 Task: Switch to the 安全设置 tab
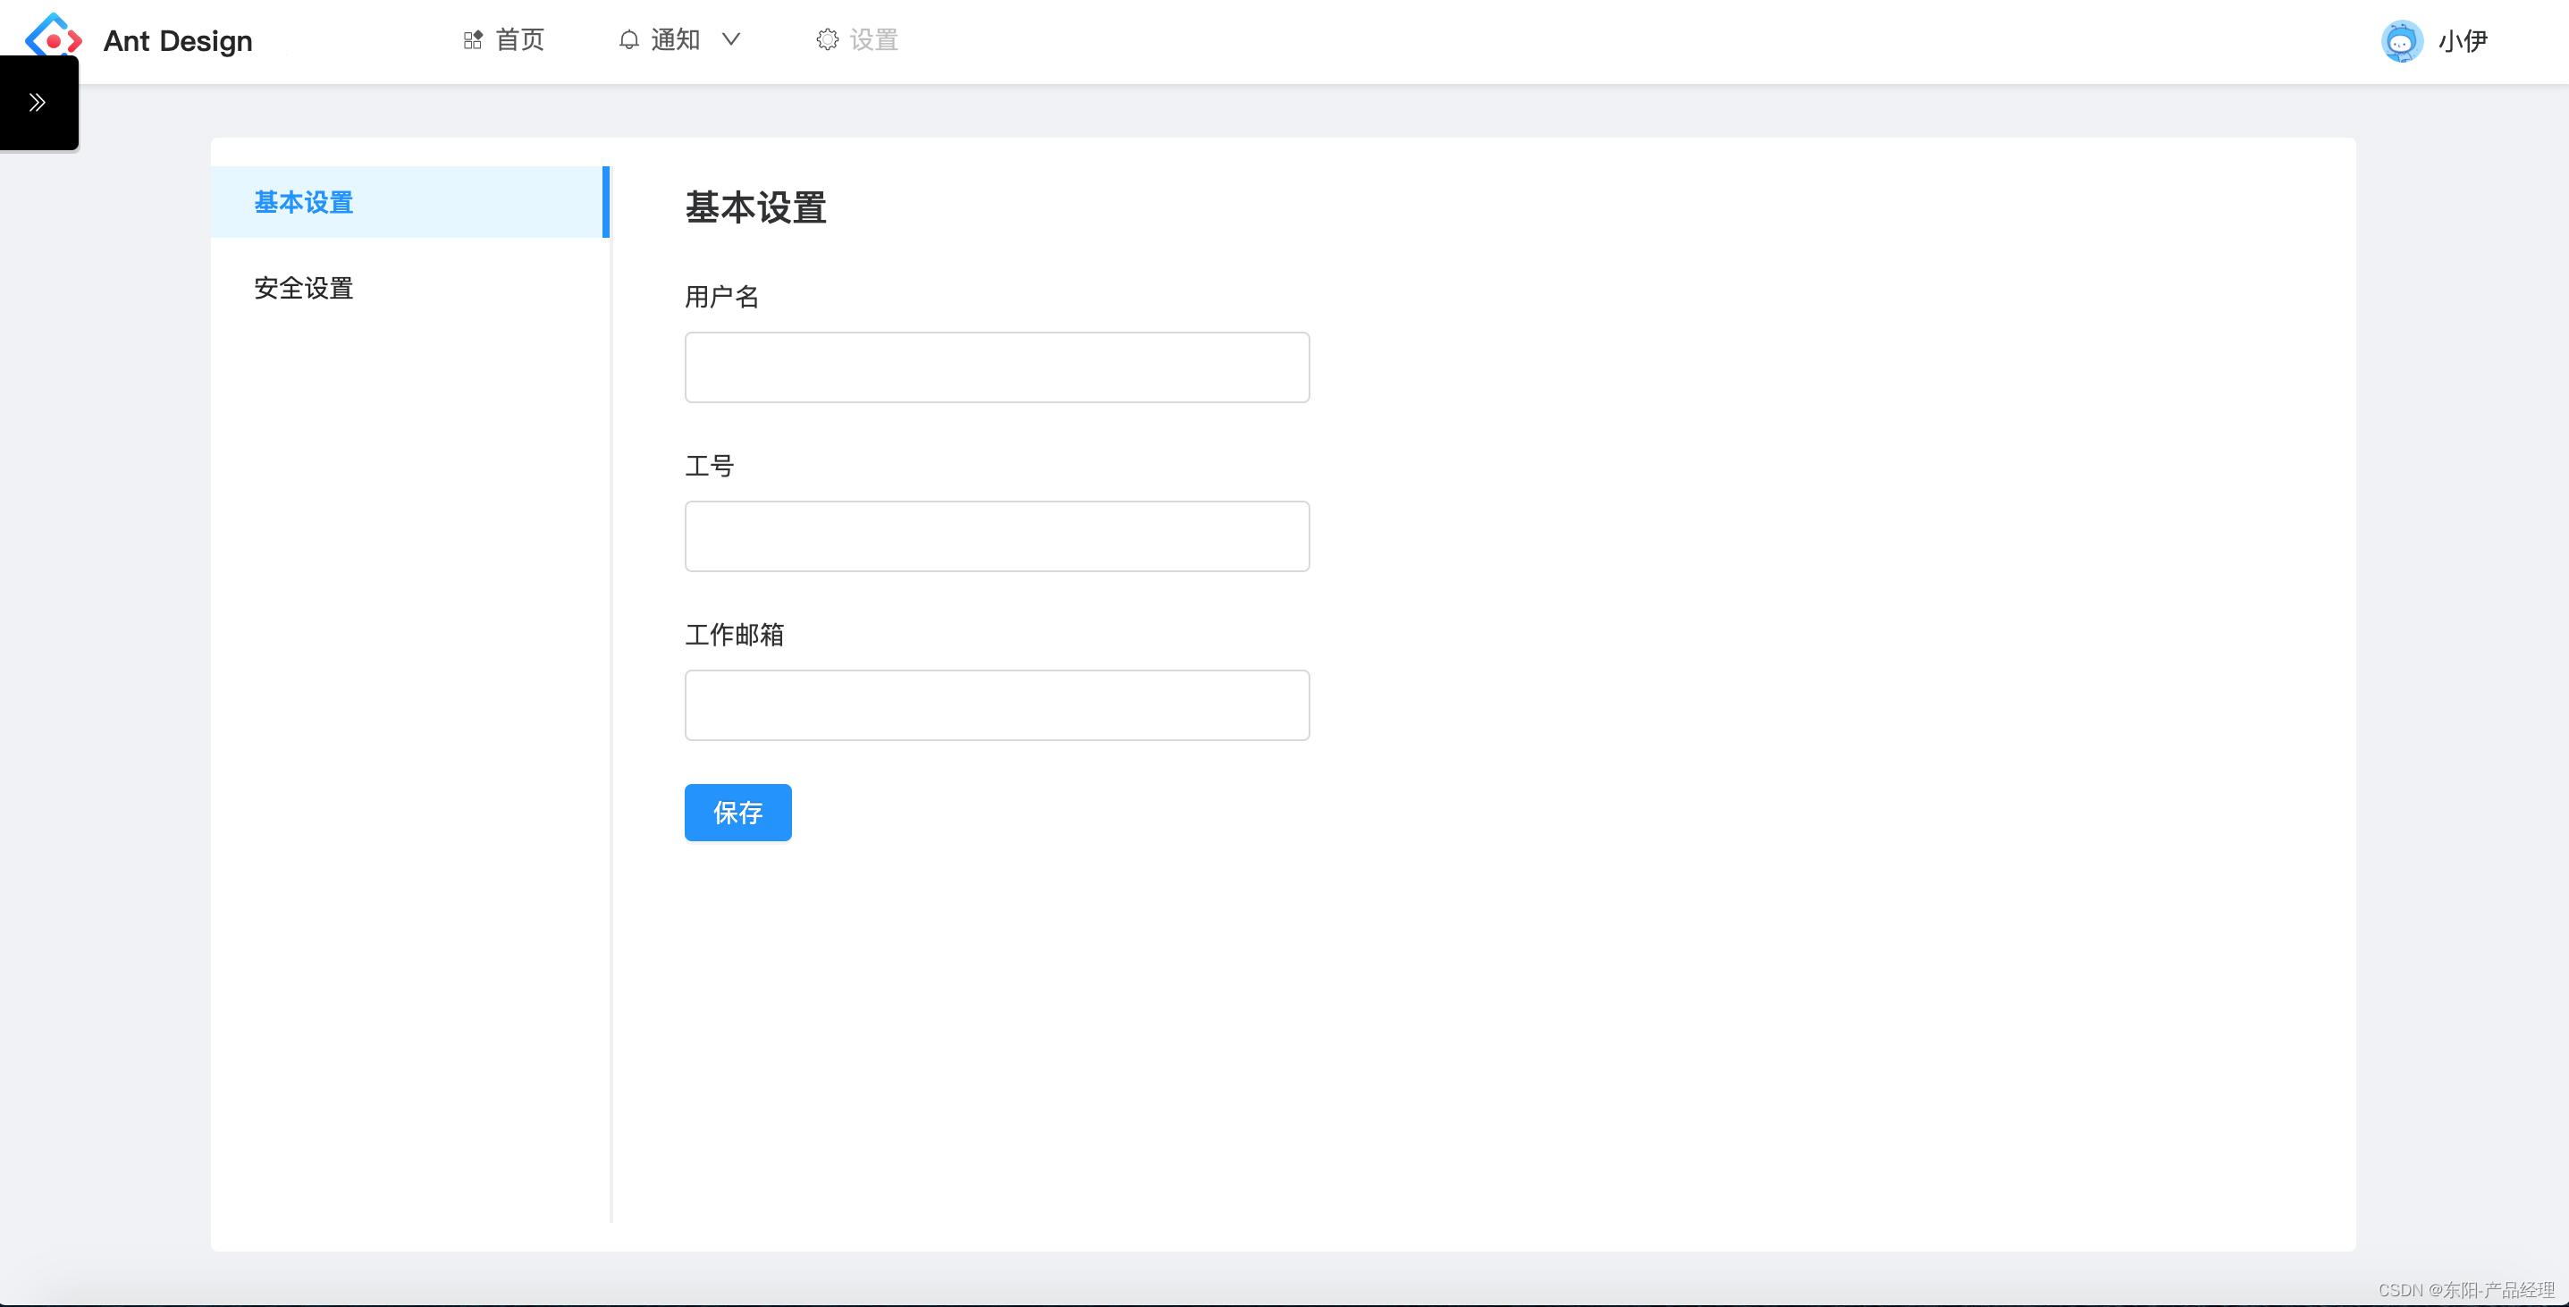pyautogui.click(x=304, y=289)
